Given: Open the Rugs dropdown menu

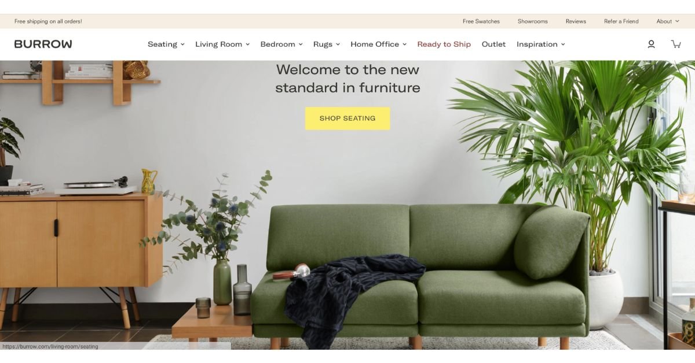Looking at the screenshot, I should point(327,44).
